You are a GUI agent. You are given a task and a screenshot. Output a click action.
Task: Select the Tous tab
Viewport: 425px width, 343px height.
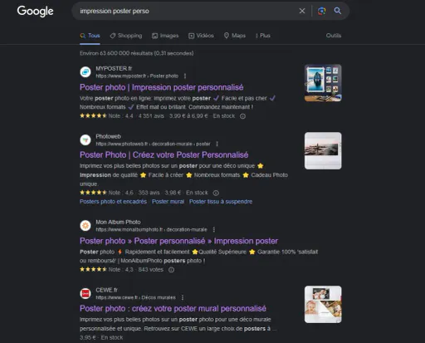tap(90, 36)
